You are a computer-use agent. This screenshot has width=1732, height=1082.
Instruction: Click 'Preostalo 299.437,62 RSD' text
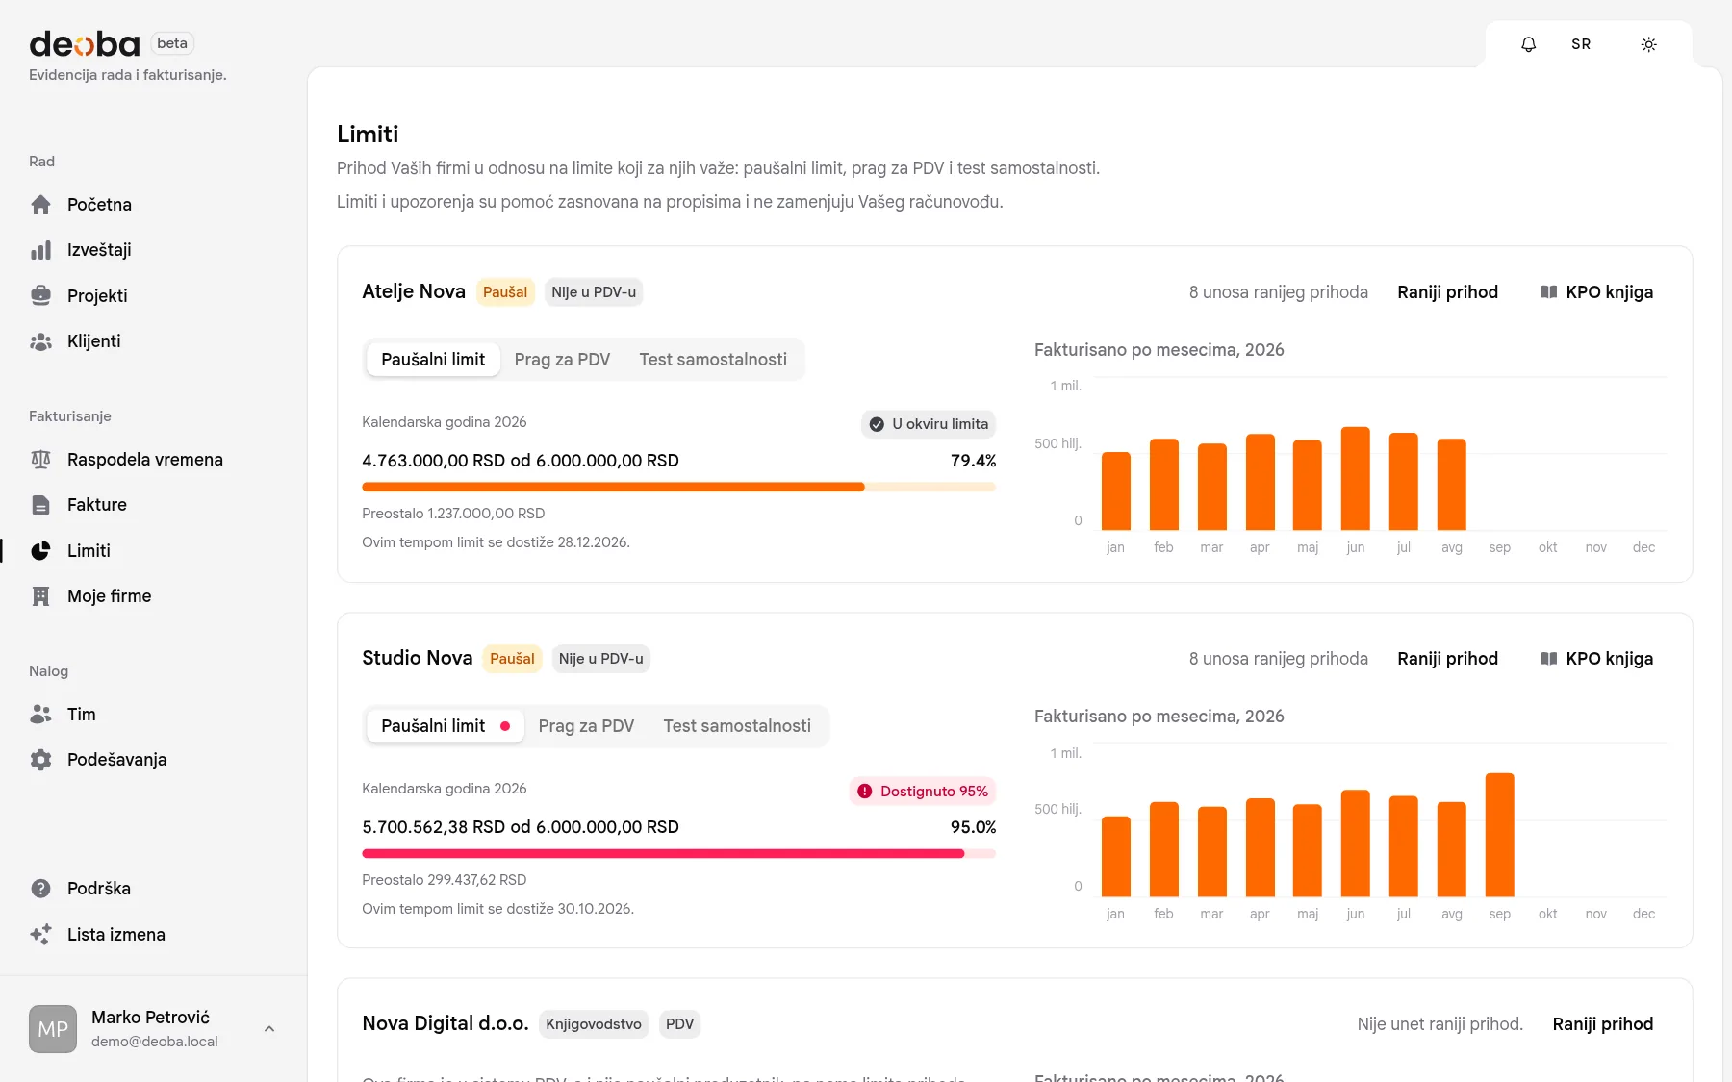click(445, 880)
